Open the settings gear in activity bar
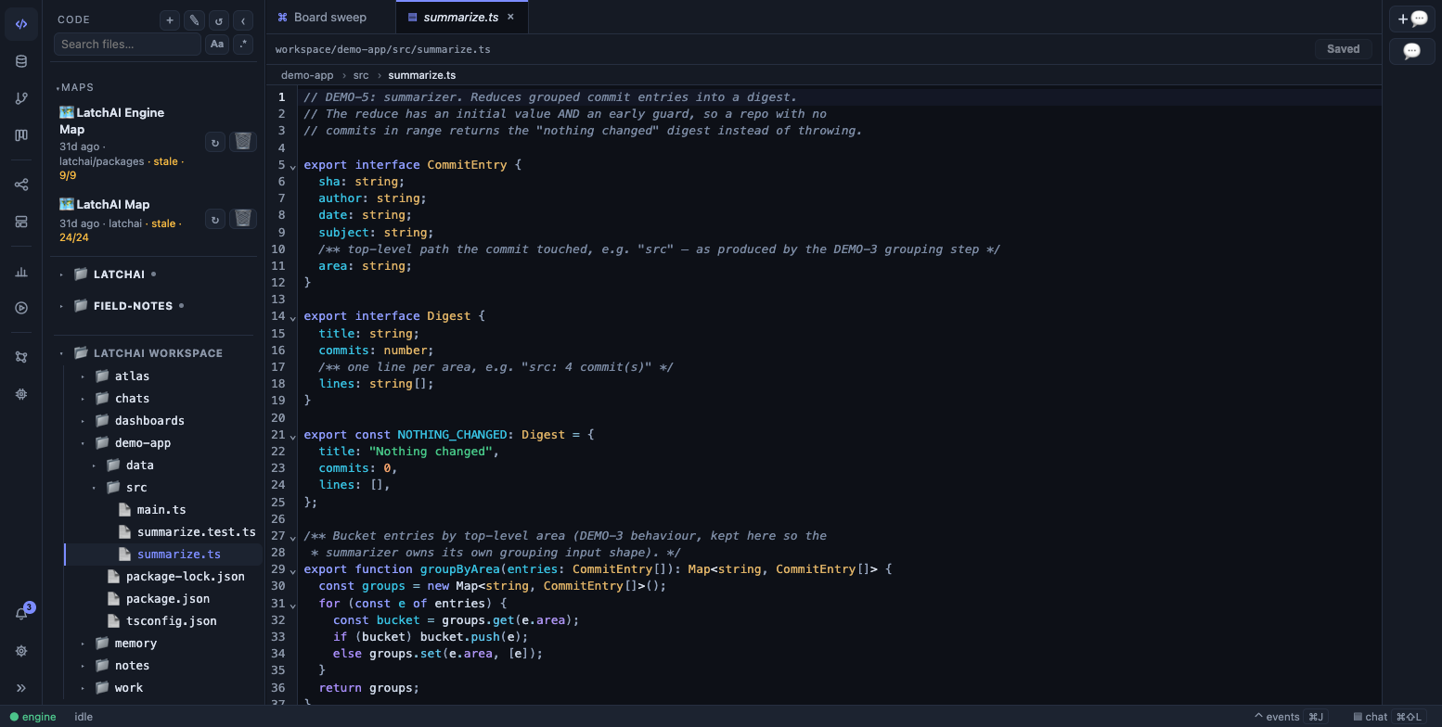Viewport: 1442px width, 727px height. (21, 651)
